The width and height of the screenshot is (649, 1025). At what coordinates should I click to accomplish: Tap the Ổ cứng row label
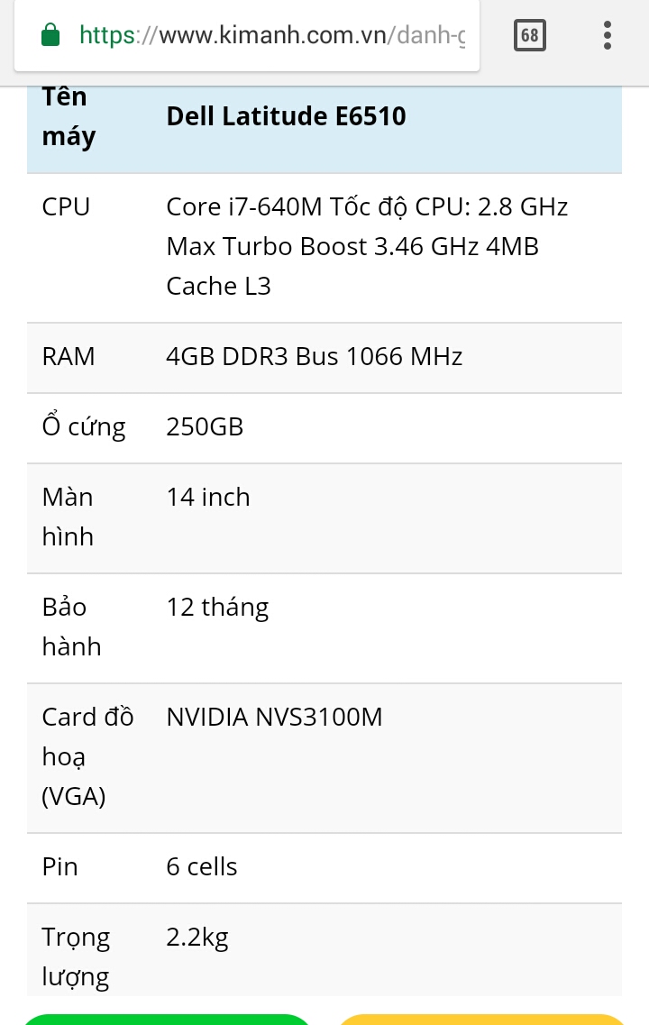pos(84,426)
